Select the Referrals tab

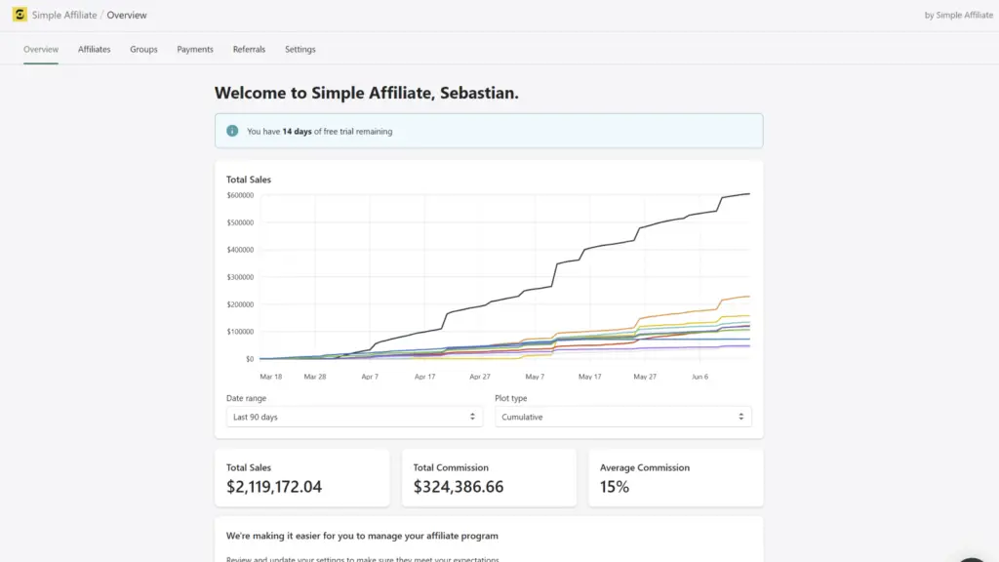pyautogui.click(x=249, y=49)
